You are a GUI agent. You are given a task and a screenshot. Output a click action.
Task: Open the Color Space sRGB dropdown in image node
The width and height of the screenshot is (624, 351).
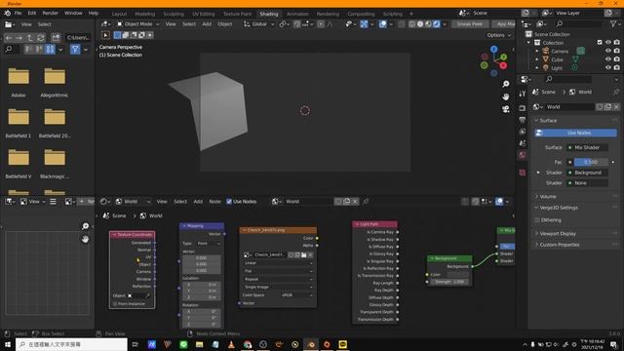296,295
